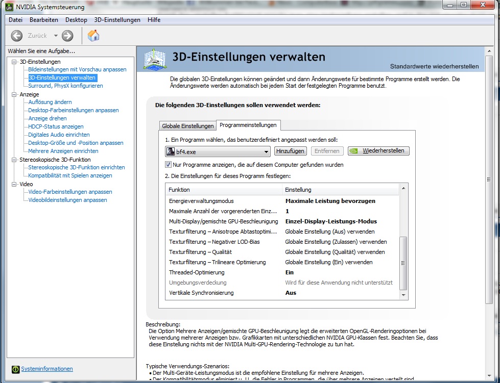Open the bf4.exe program dropdown
500x383 pixels.
tap(218, 151)
